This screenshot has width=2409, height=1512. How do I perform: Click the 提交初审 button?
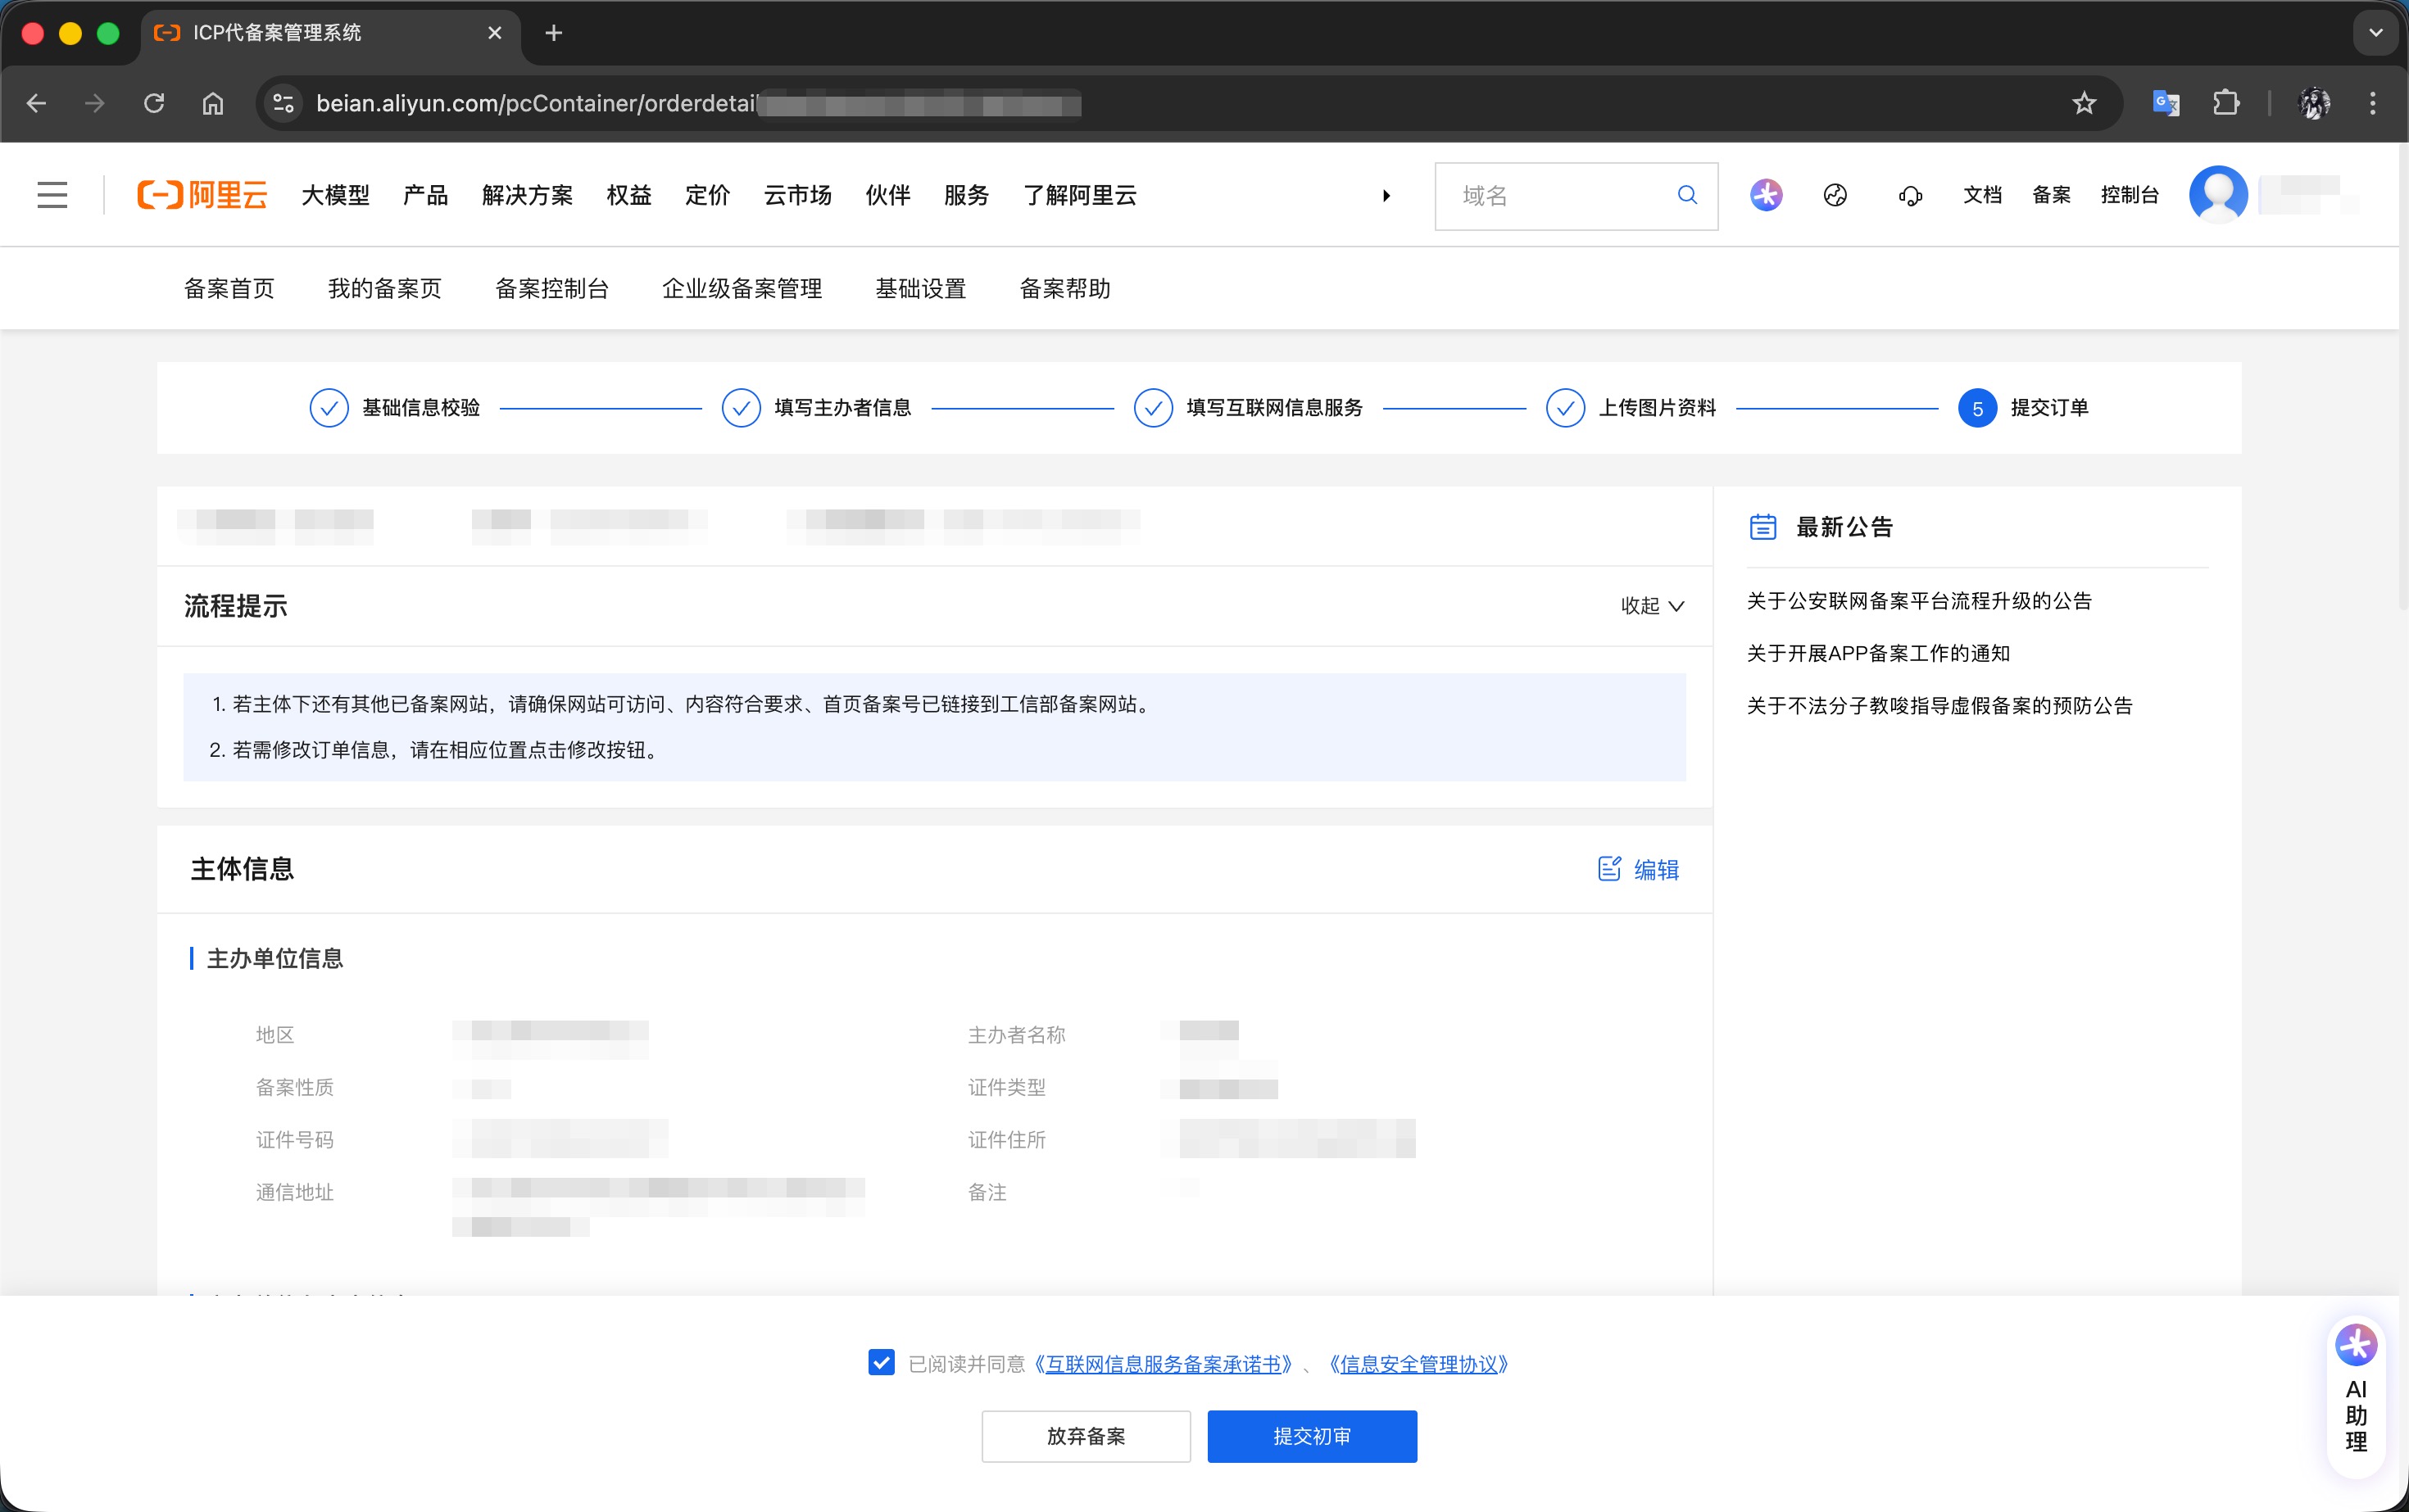pos(1312,1436)
